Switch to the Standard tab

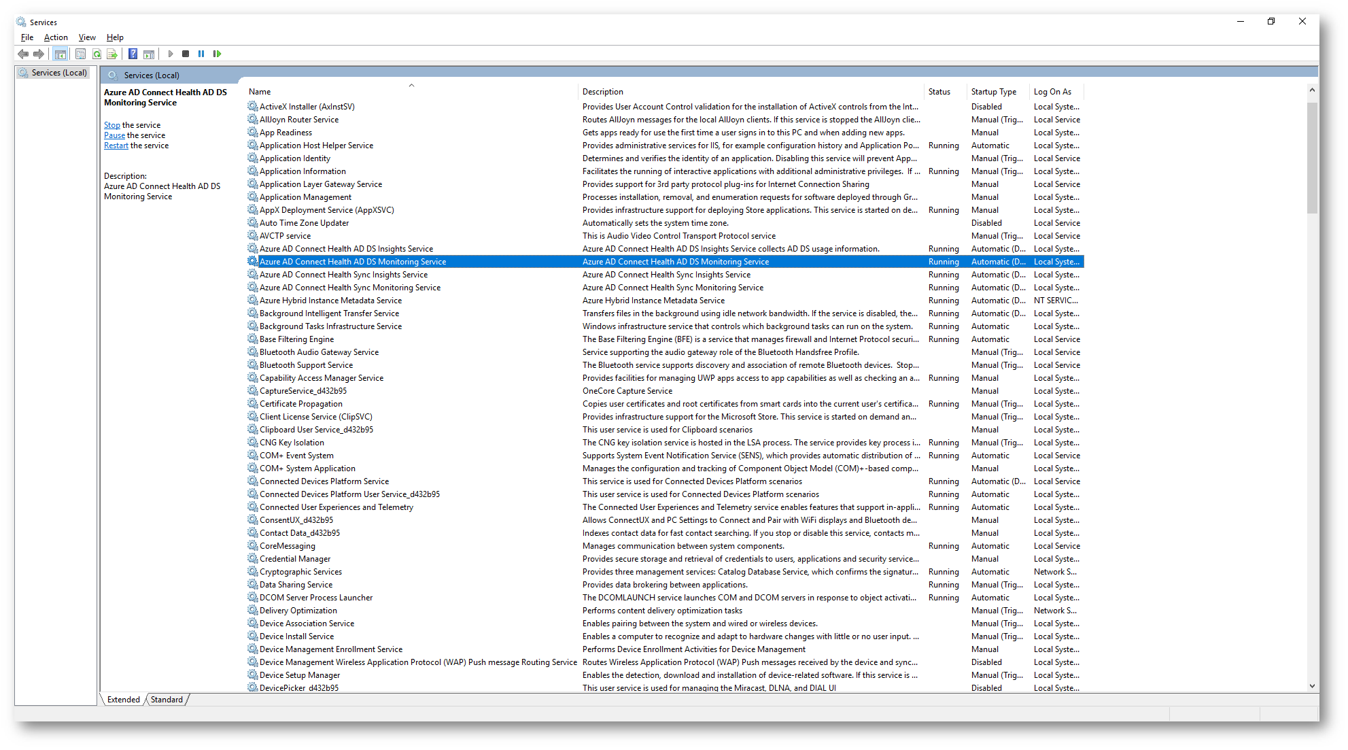[167, 699]
